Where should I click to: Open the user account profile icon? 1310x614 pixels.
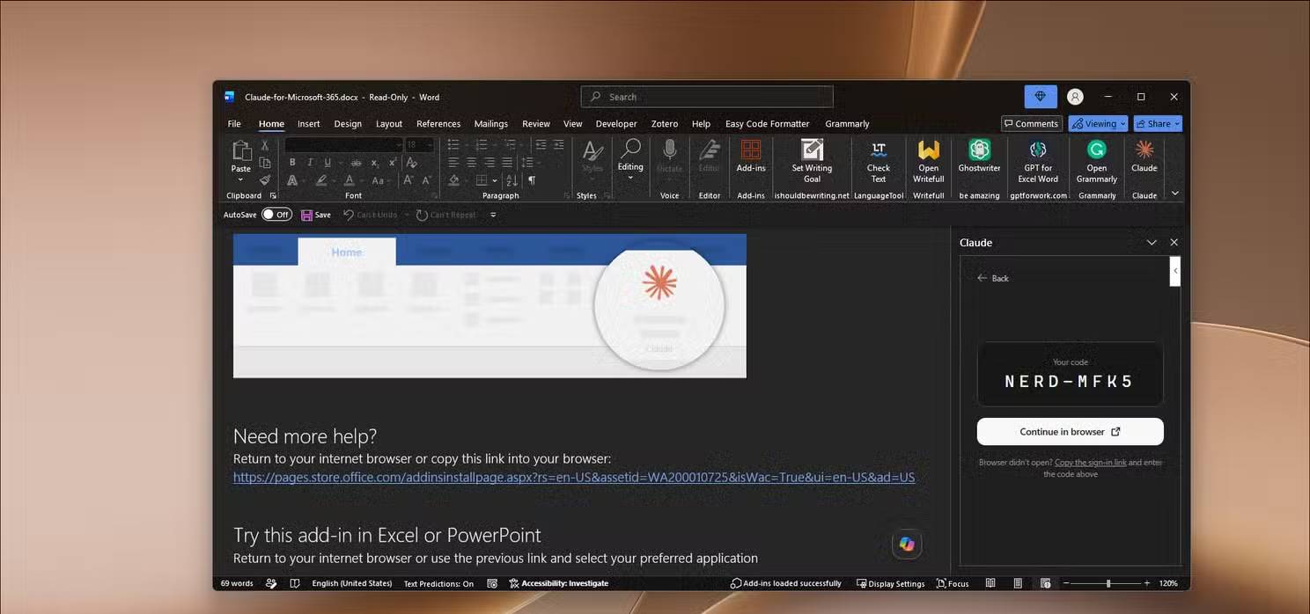1075,97
